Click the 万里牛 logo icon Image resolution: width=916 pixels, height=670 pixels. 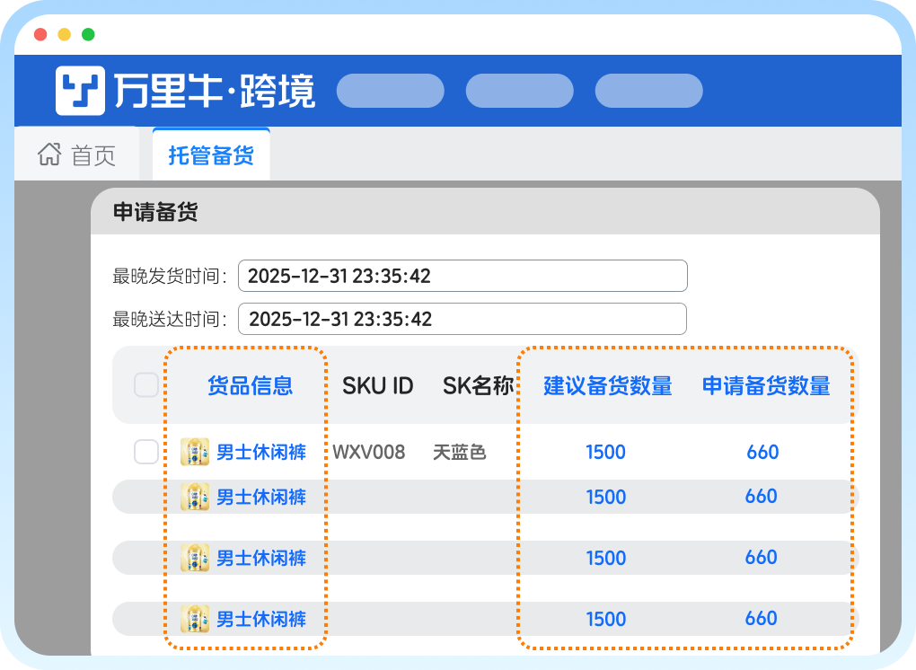pos(80,91)
